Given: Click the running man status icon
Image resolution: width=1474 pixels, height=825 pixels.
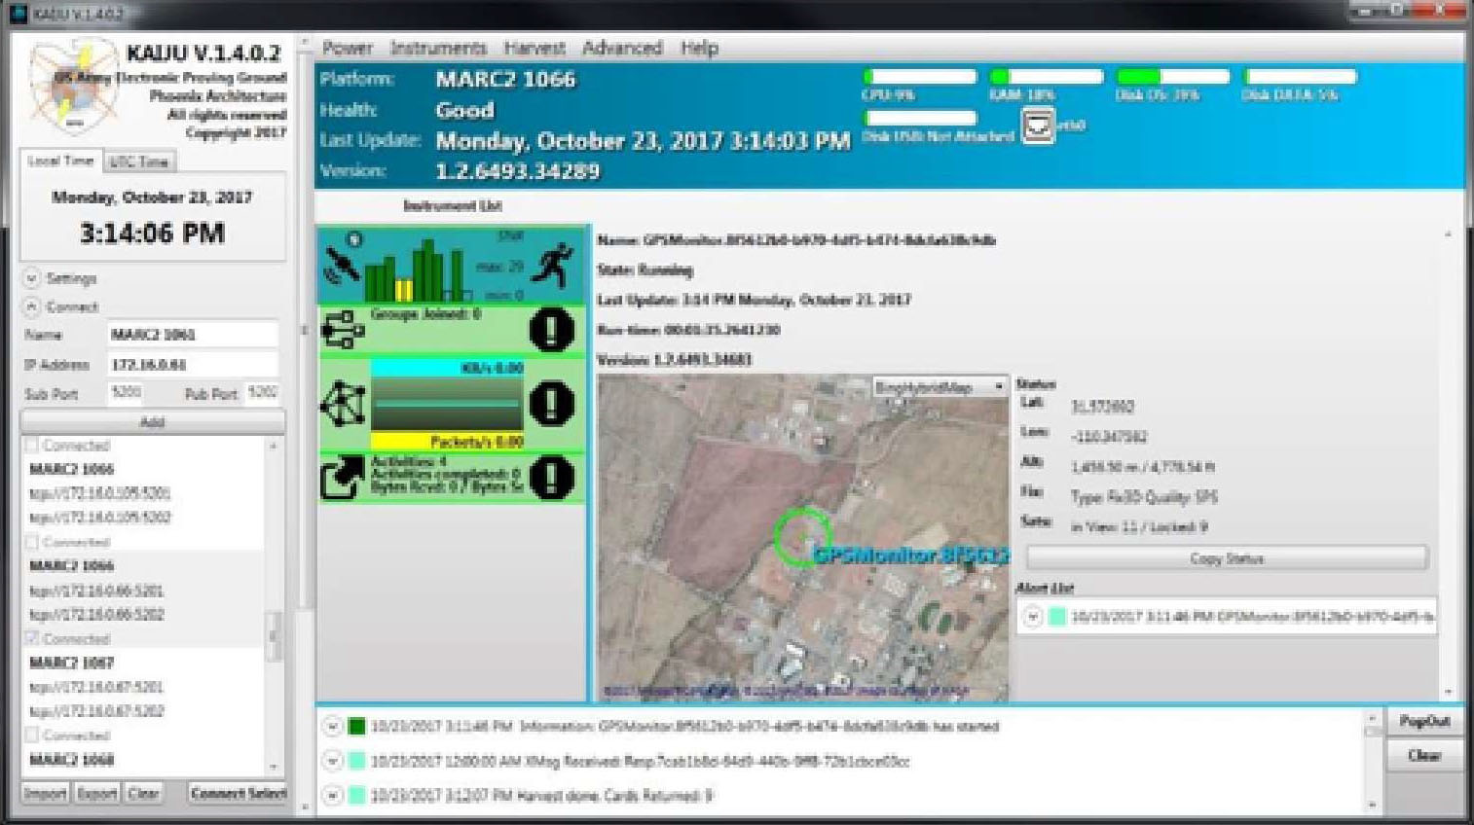Looking at the screenshot, I should pos(553,265).
